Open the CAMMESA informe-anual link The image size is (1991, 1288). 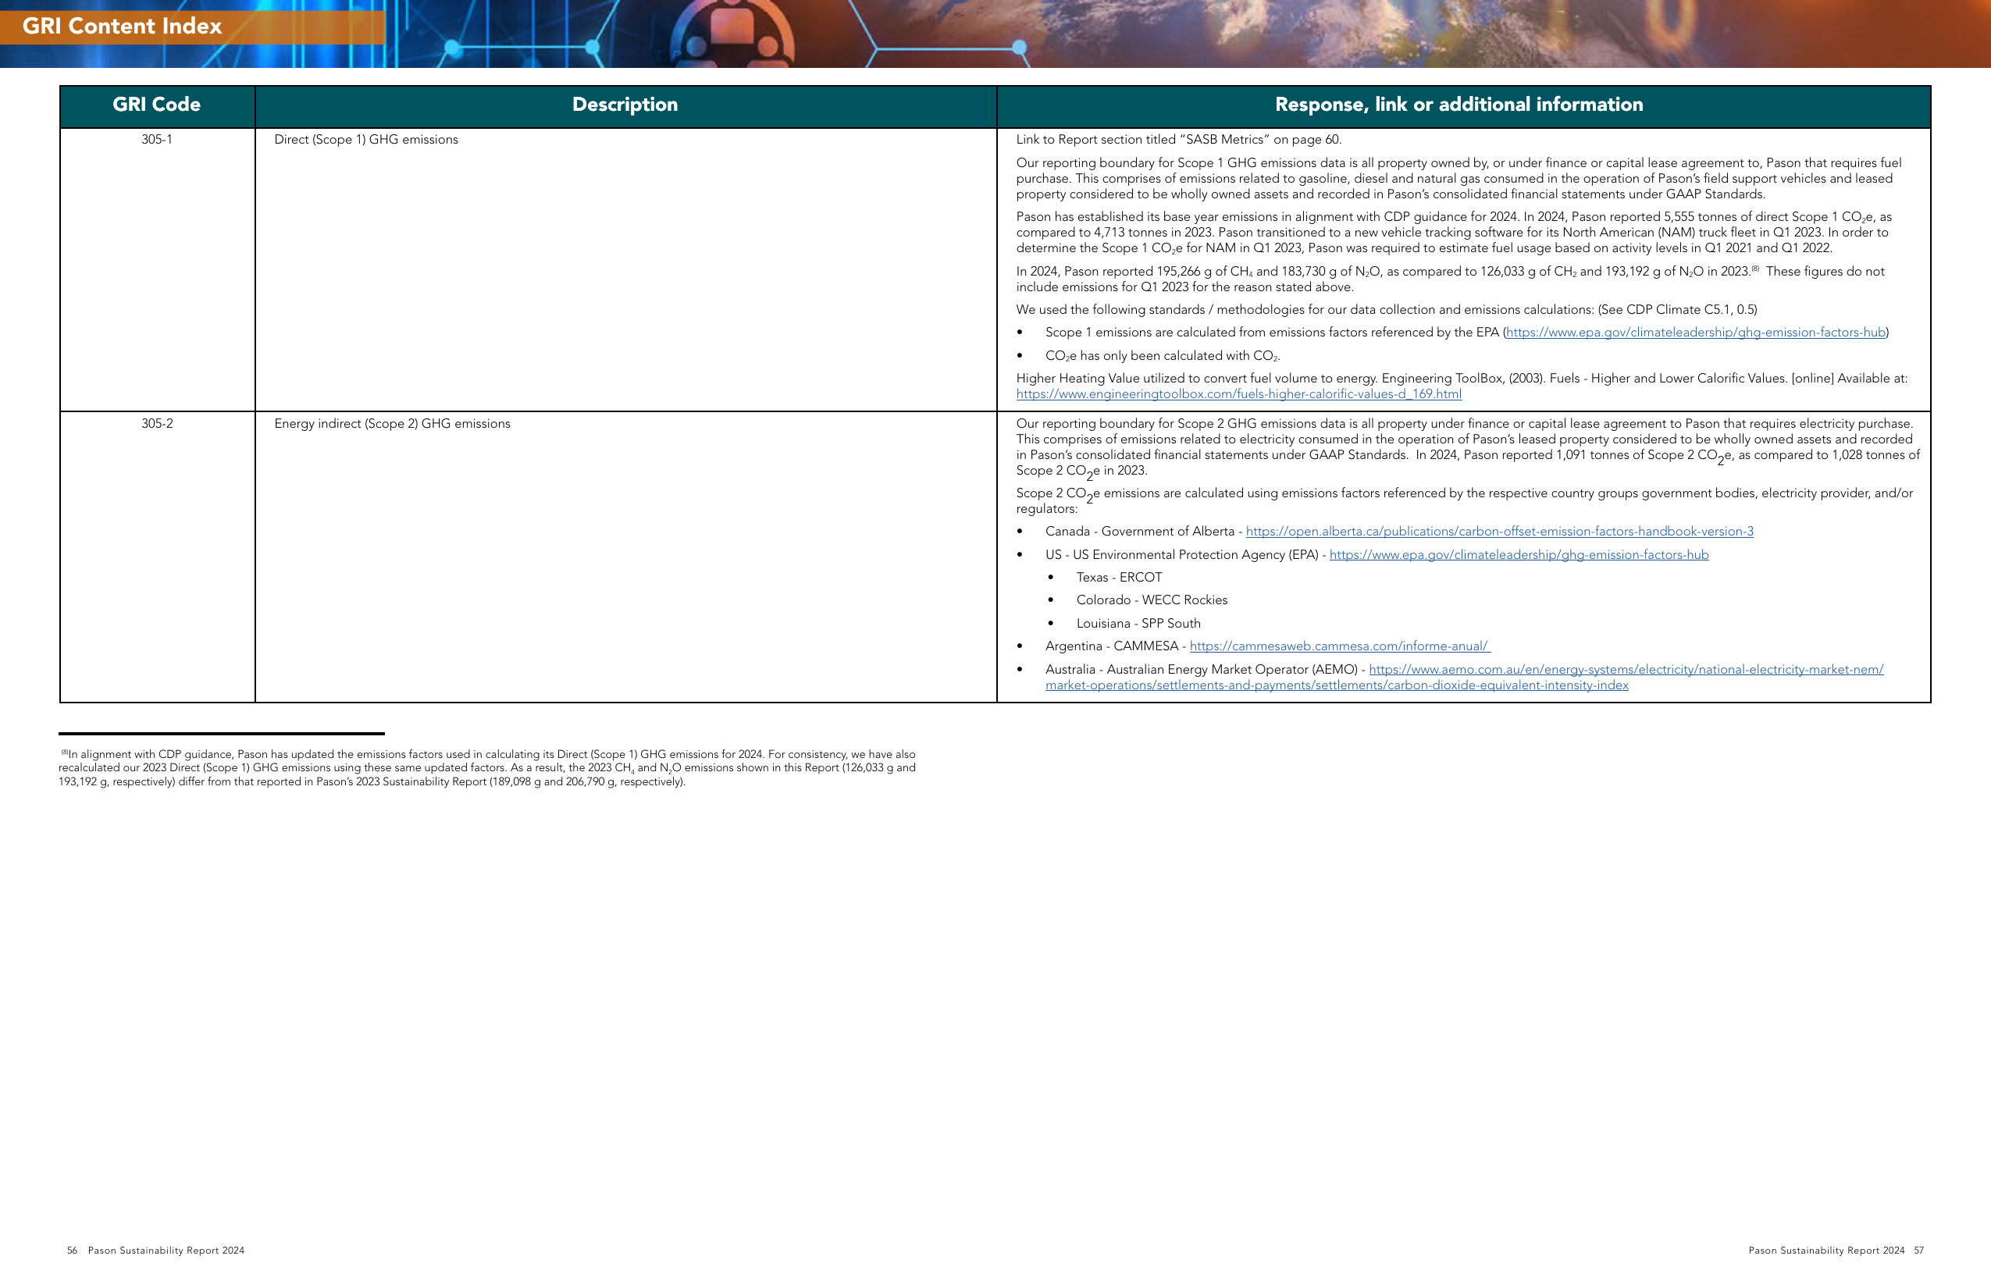tap(1339, 646)
